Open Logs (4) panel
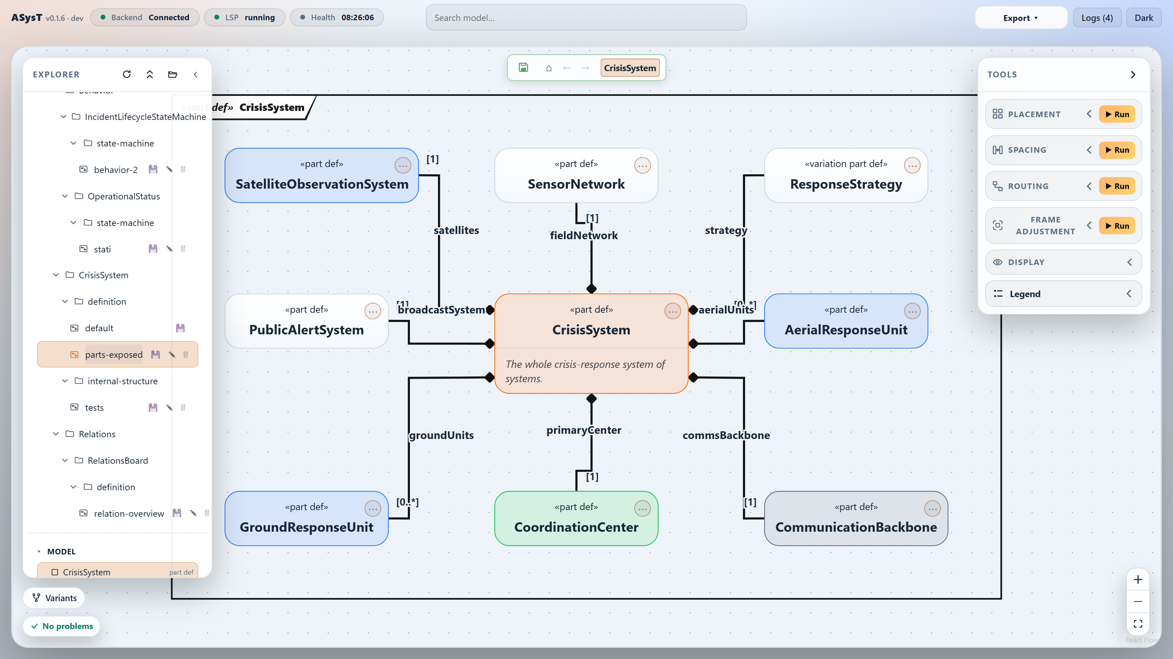1173x659 pixels. coord(1097,18)
